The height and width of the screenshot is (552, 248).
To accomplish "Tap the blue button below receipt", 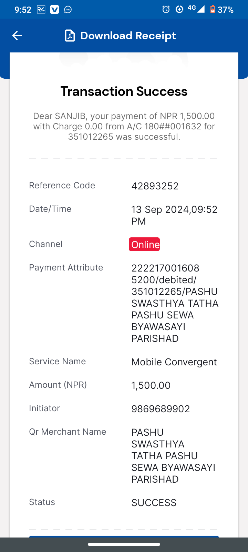I will (x=124, y=536).
